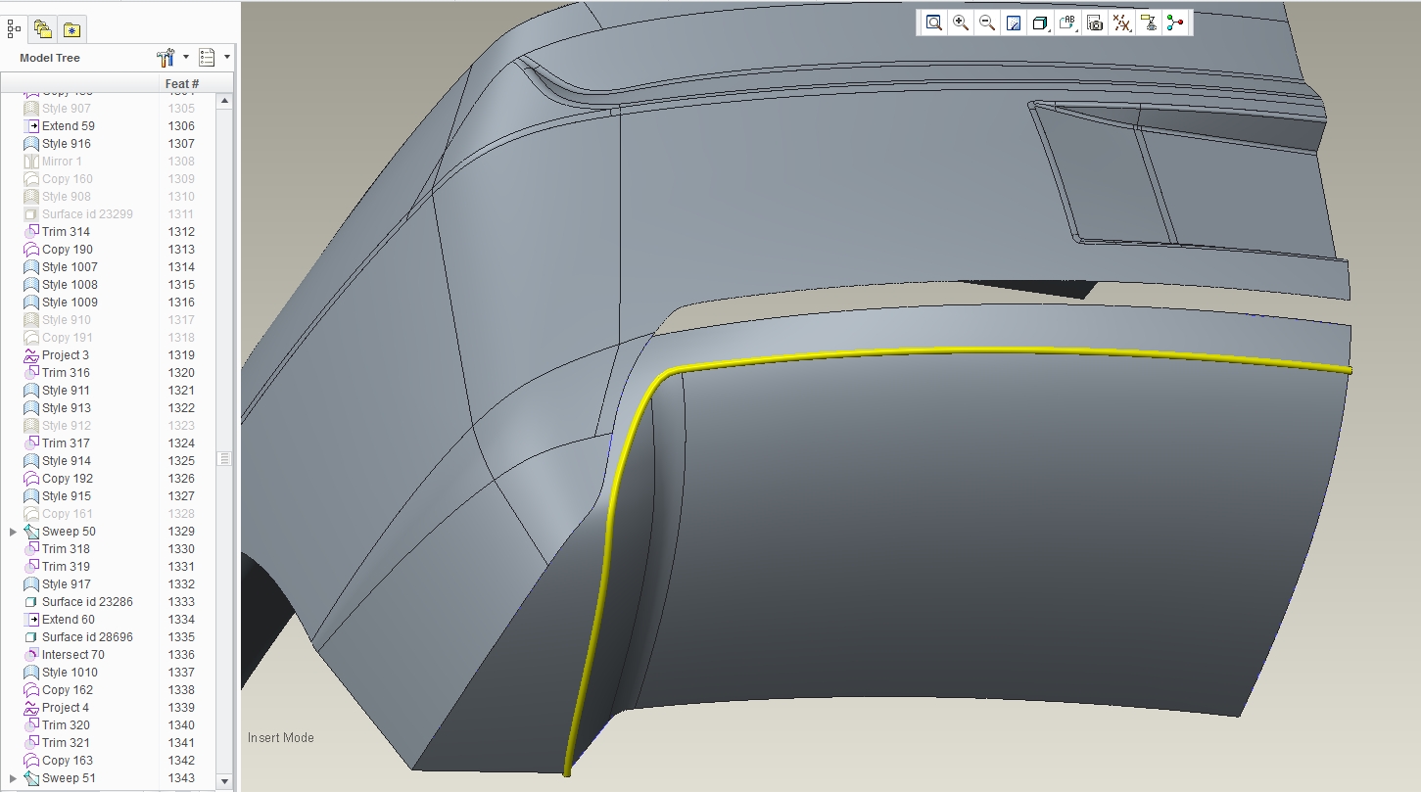This screenshot has height=792, width=1421.
Task: Select Style 910 in the tree
Action: (x=67, y=320)
